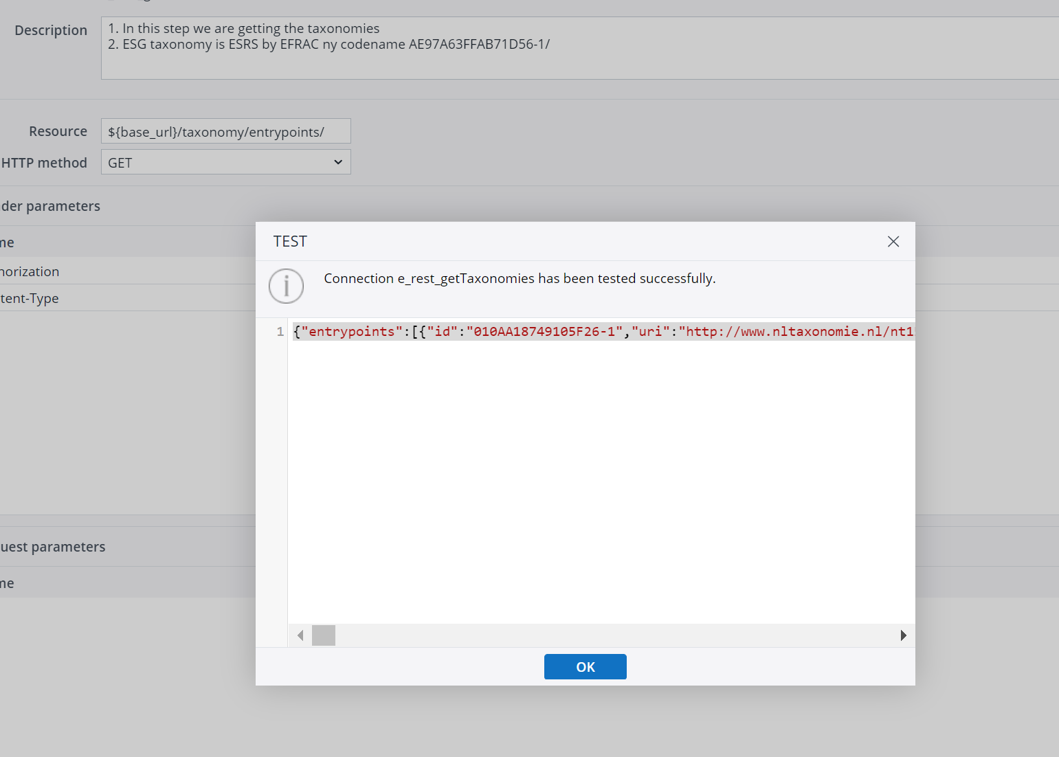1059x757 pixels.
Task: Click the Resource field label
Action: (58, 131)
